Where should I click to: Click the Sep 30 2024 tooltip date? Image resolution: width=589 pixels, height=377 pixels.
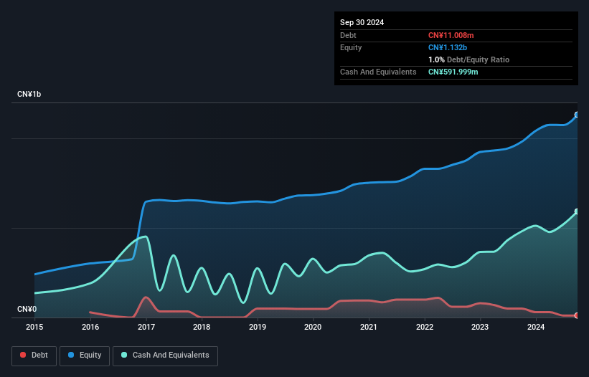coord(362,22)
